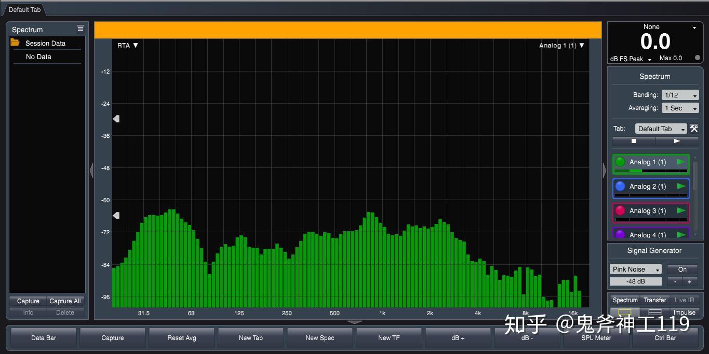Click the 0.0 level meter readout

[x=655, y=41]
